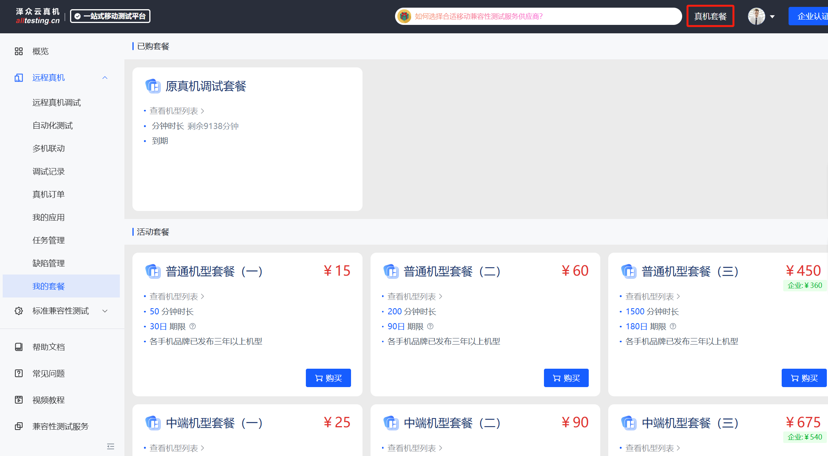Buy 普通机型套餐（一） for ¥15
Image resolution: width=828 pixels, height=456 pixels.
click(x=328, y=378)
